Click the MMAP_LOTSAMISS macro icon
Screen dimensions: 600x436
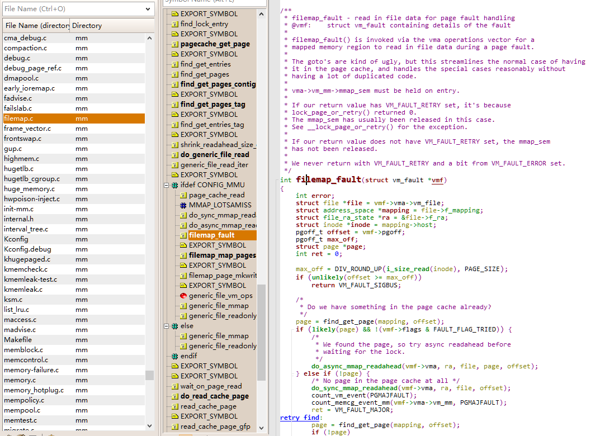[x=183, y=205]
